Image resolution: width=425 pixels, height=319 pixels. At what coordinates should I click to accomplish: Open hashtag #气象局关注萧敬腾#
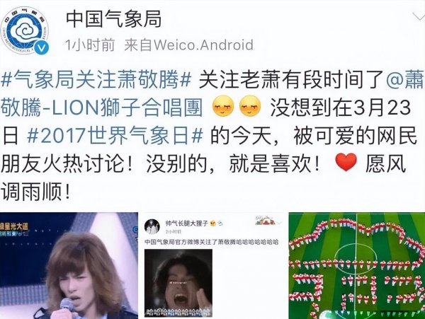point(96,79)
